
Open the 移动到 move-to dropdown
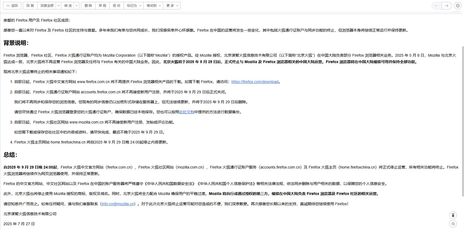pyautogui.click(x=153, y=6)
